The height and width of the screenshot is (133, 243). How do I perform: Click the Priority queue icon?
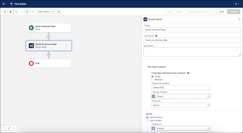point(153,128)
